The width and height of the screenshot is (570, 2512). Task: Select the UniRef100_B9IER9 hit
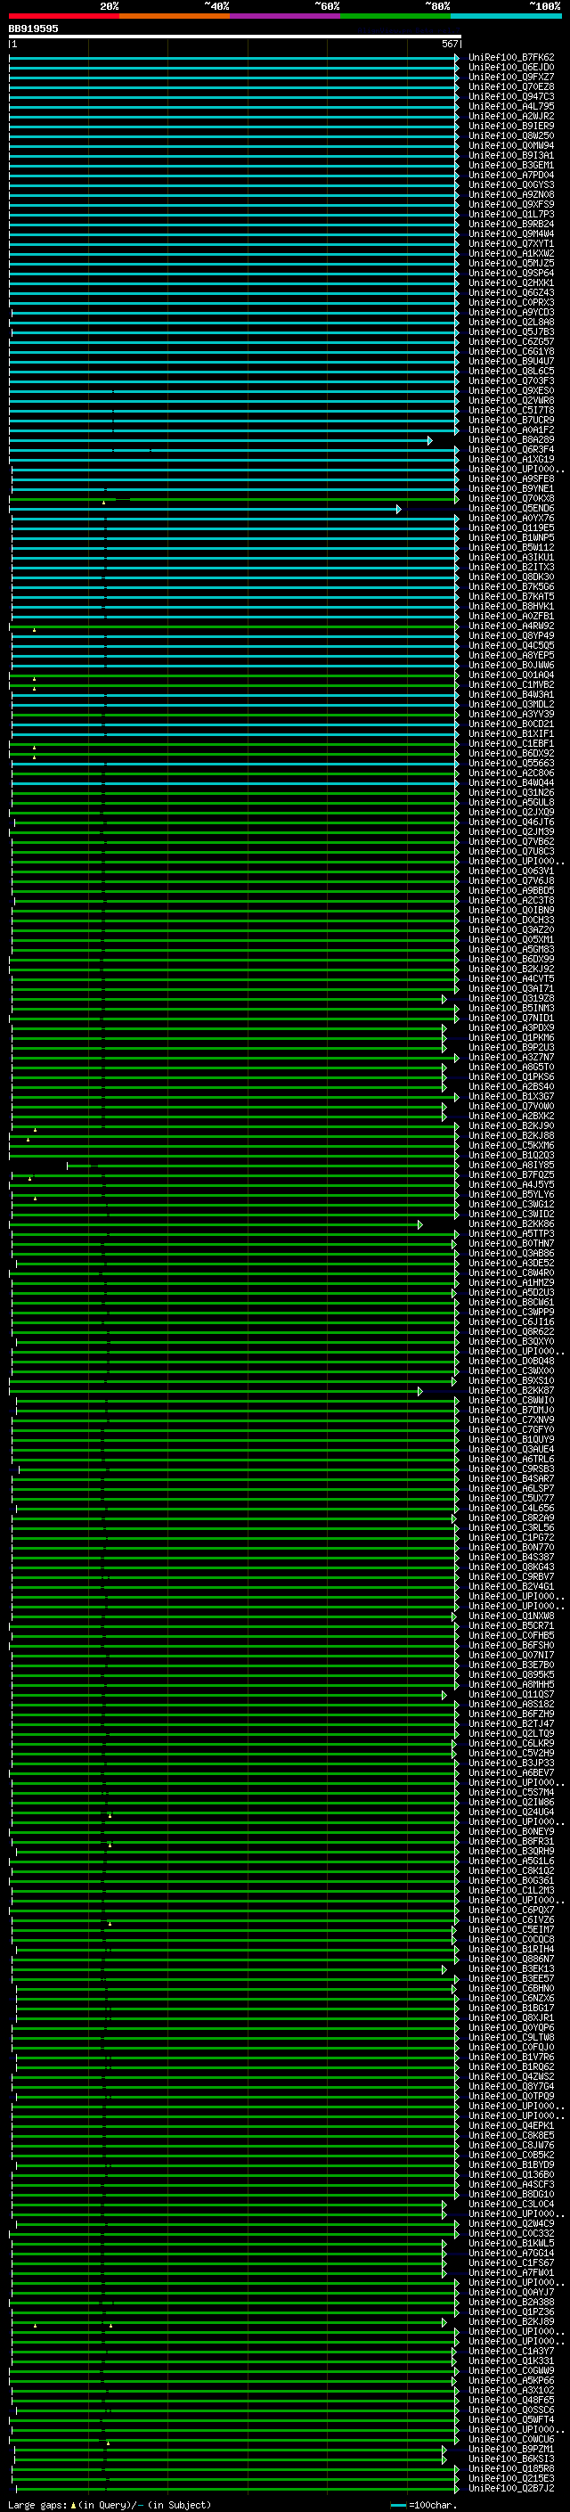click(x=510, y=126)
